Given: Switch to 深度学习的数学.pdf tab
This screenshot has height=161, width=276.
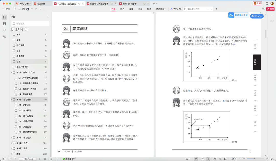Looking at the screenshot, I should coord(101,4).
